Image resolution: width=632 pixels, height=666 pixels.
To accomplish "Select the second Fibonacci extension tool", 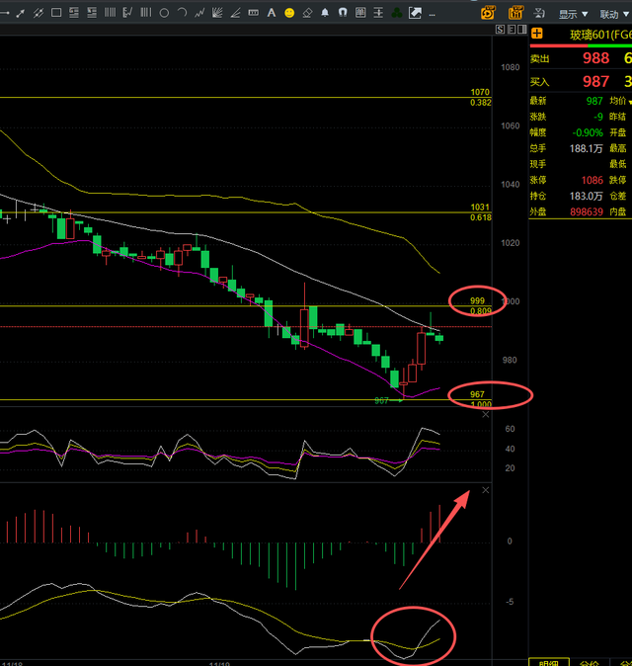I will point(92,13).
